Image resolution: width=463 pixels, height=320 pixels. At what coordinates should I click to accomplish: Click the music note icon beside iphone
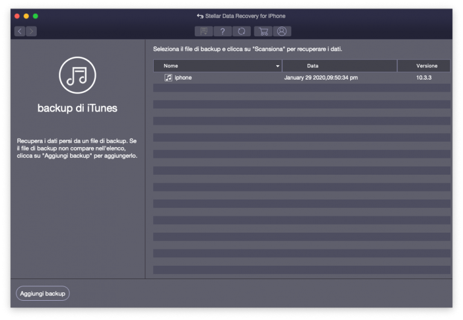coord(168,78)
